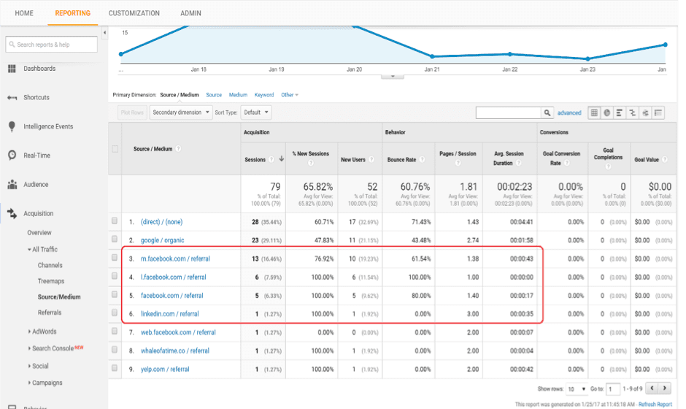686x409 pixels.
Task: Click the Plot Rows button
Action: pyautogui.click(x=132, y=112)
